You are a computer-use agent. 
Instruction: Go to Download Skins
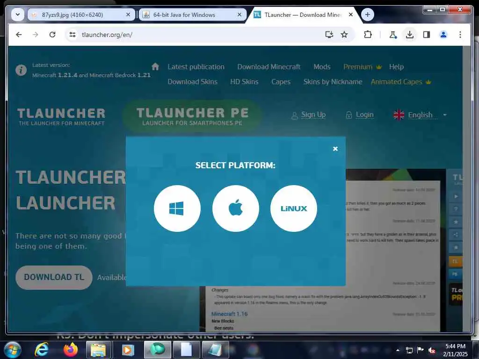192,82
